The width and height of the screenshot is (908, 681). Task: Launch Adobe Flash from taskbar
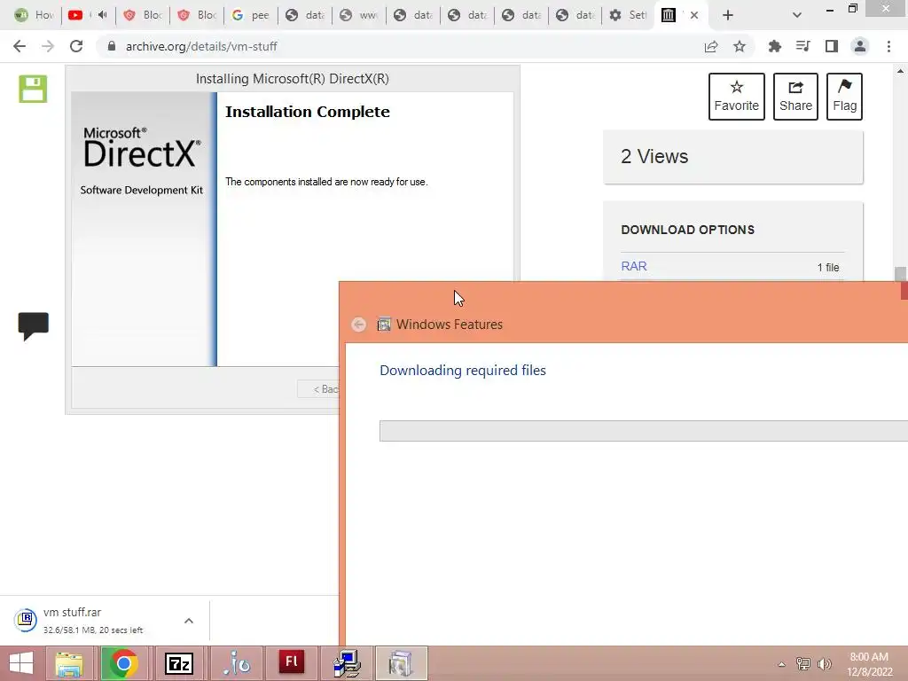pyautogui.click(x=291, y=663)
